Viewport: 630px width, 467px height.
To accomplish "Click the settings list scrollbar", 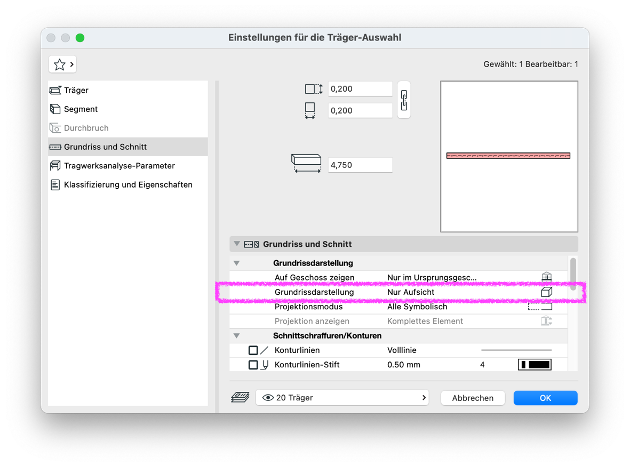I will click(573, 274).
